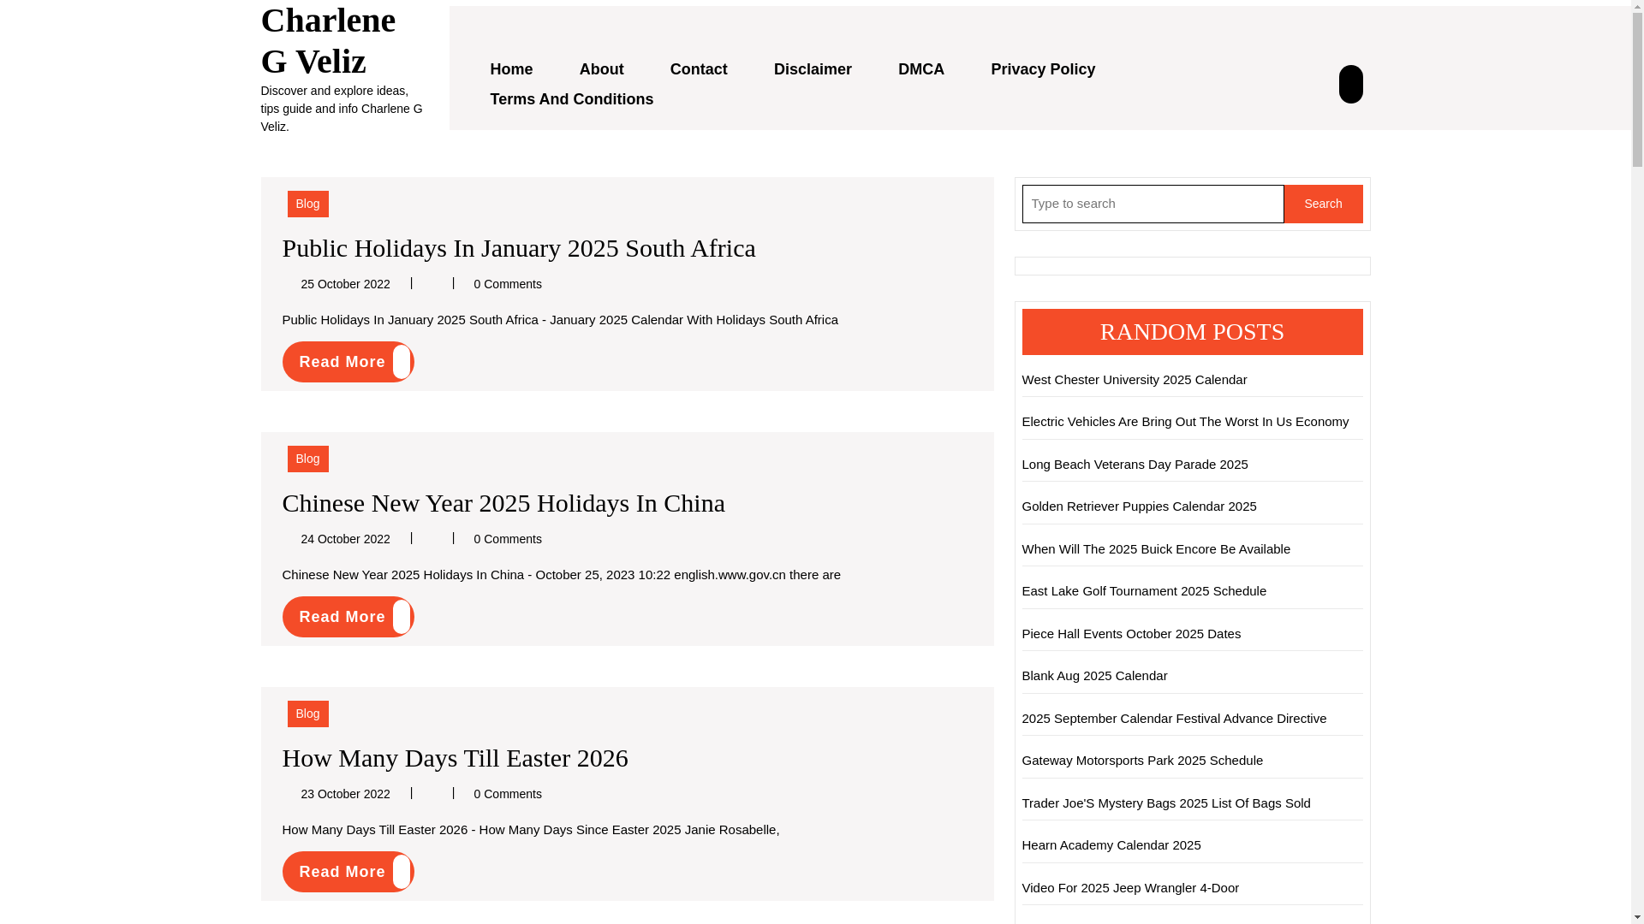Screen dimensions: 1644x924
Task: Open Electric Vehicles Worst In Us Economy link
Action: pos(1185,422)
